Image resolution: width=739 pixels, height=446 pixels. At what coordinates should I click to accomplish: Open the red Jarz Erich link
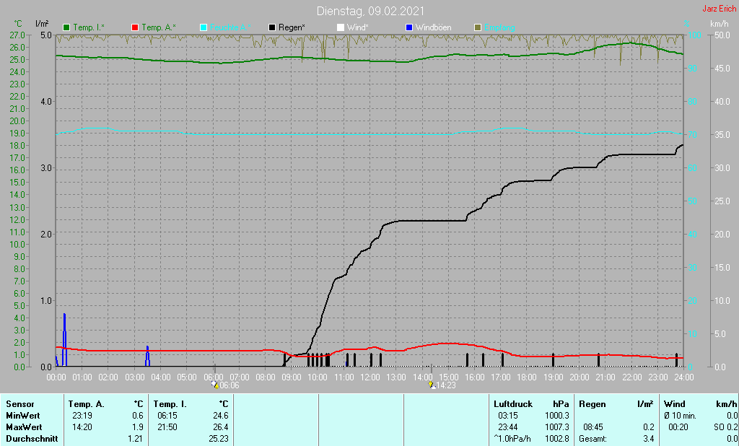click(x=719, y=9)
